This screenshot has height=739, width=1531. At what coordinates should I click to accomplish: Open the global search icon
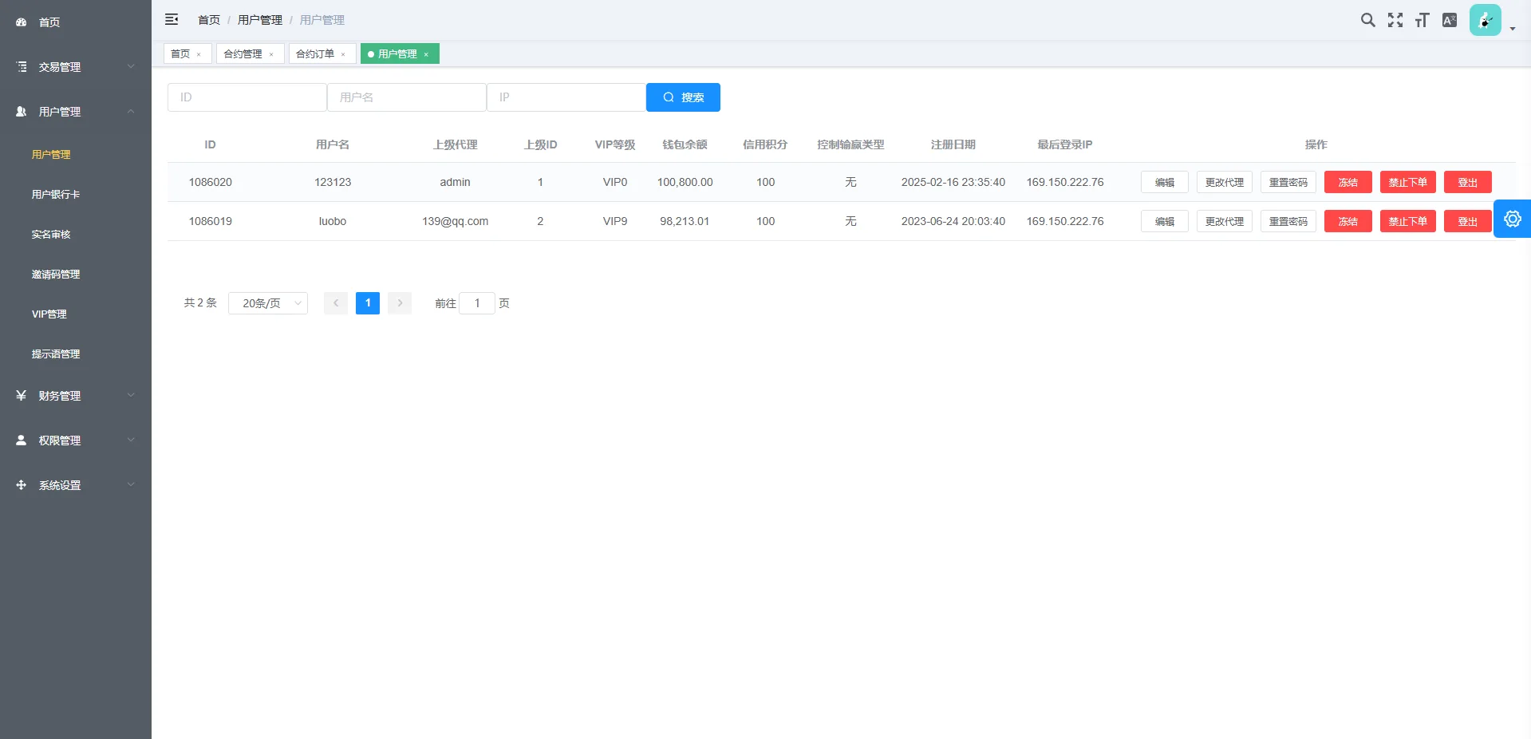pyautogui.click(x=1367, y=20)
